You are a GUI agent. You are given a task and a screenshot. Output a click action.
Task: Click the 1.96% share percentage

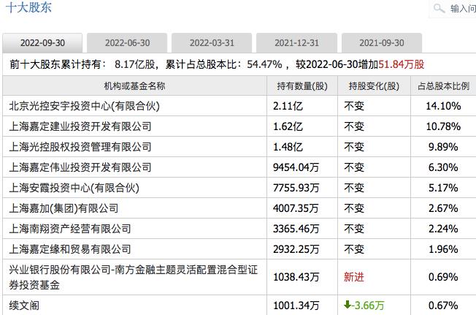tap(443, 249)
